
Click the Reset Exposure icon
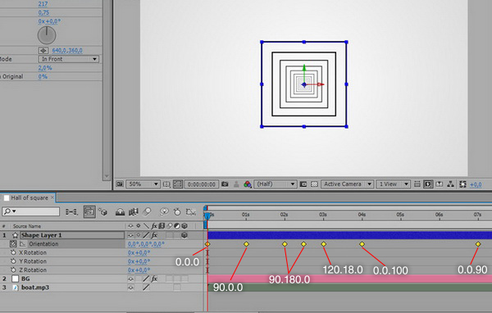point(462,184)
